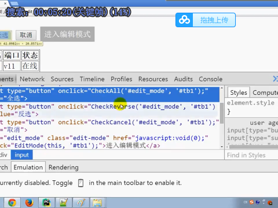Image resolution: width=278 pixels, height=208 pixels.
Task: Open the Console tab
Action: click(x=211, y=79)
